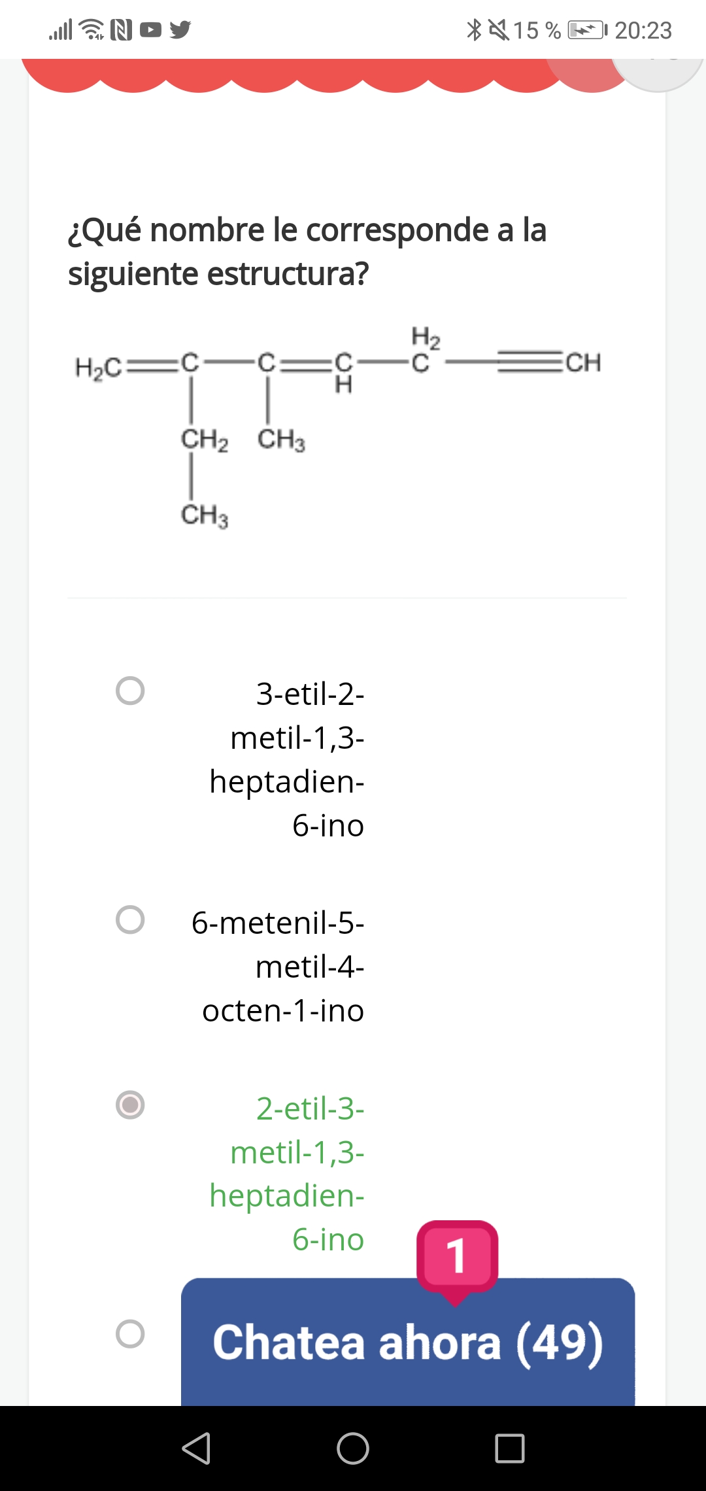Tap the Twitter bird notification icon
706x1491 pixels.
click(180, 30)
